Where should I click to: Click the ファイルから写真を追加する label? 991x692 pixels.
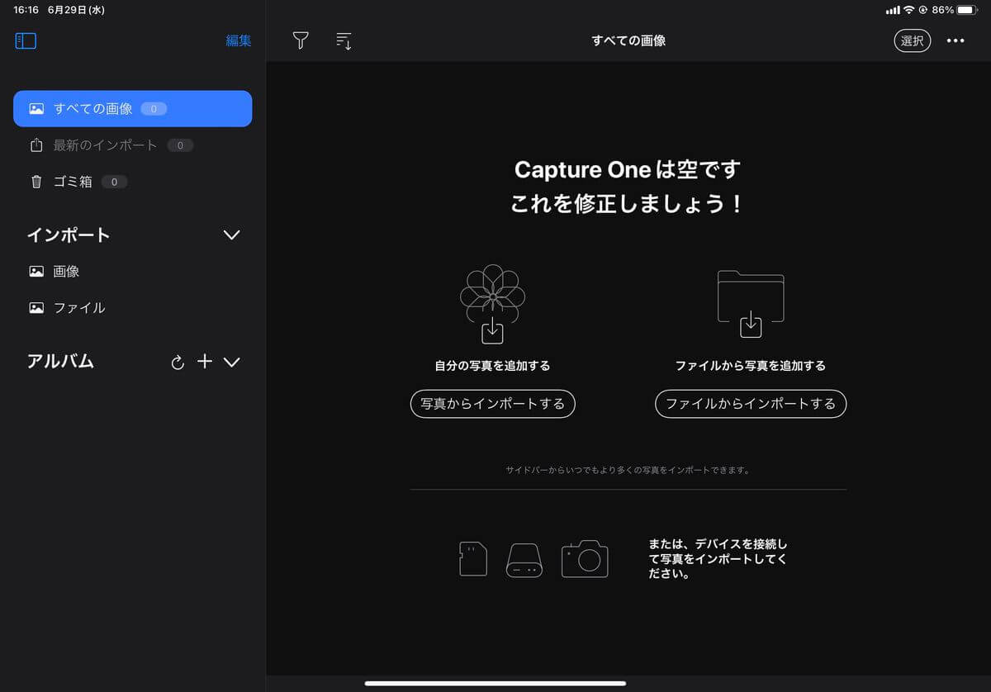click(751, 365)
